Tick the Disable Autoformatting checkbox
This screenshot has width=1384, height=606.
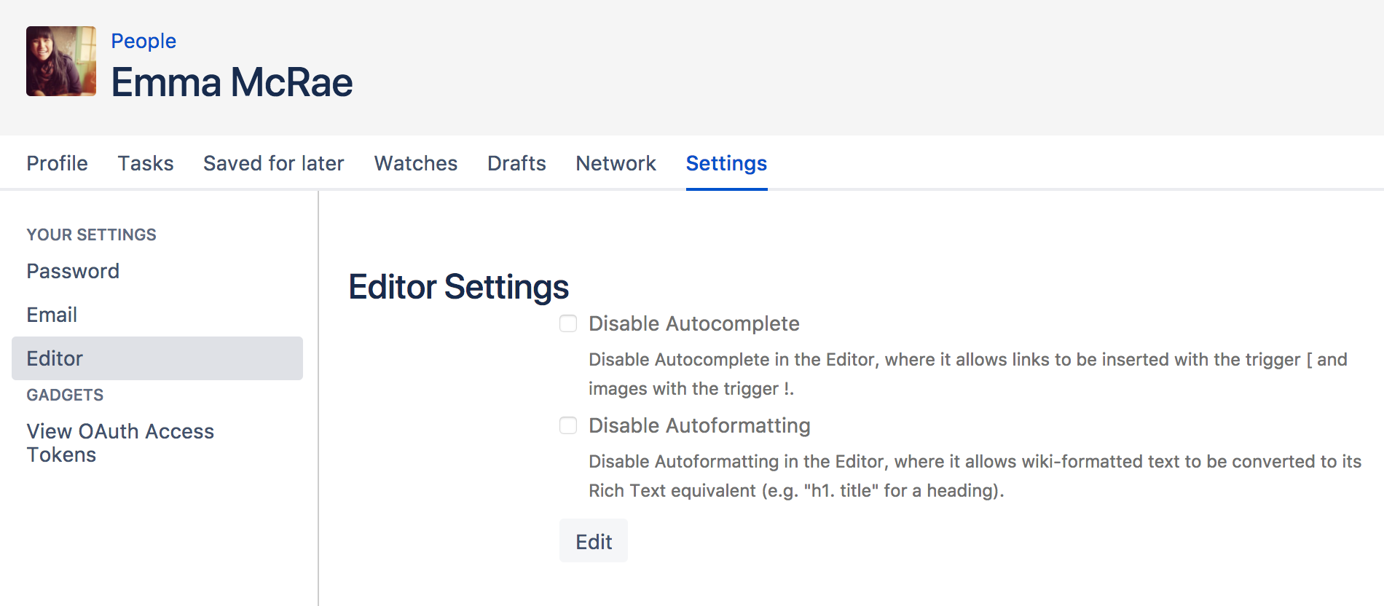tap(568, 425)
